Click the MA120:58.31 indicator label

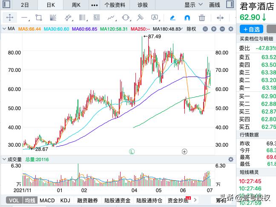tap(114, 29)
